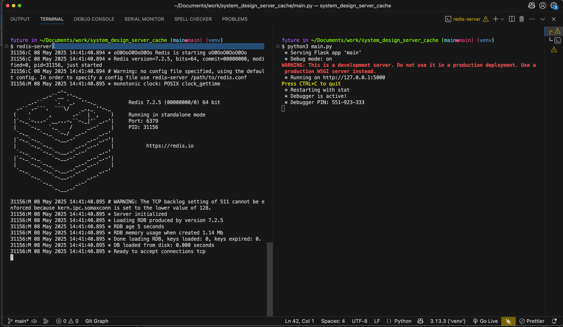Select interpreter via 3.13.3 ('venv')
Image resolution: width=563 pixels, height=327 pixels.
click(x=448, y=321)
